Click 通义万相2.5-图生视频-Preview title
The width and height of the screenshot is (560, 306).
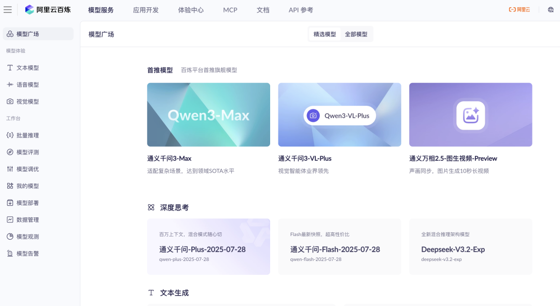tap(453, 159)
